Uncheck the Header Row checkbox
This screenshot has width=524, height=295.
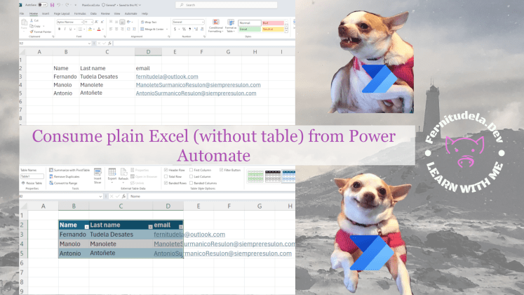[166, 170]
